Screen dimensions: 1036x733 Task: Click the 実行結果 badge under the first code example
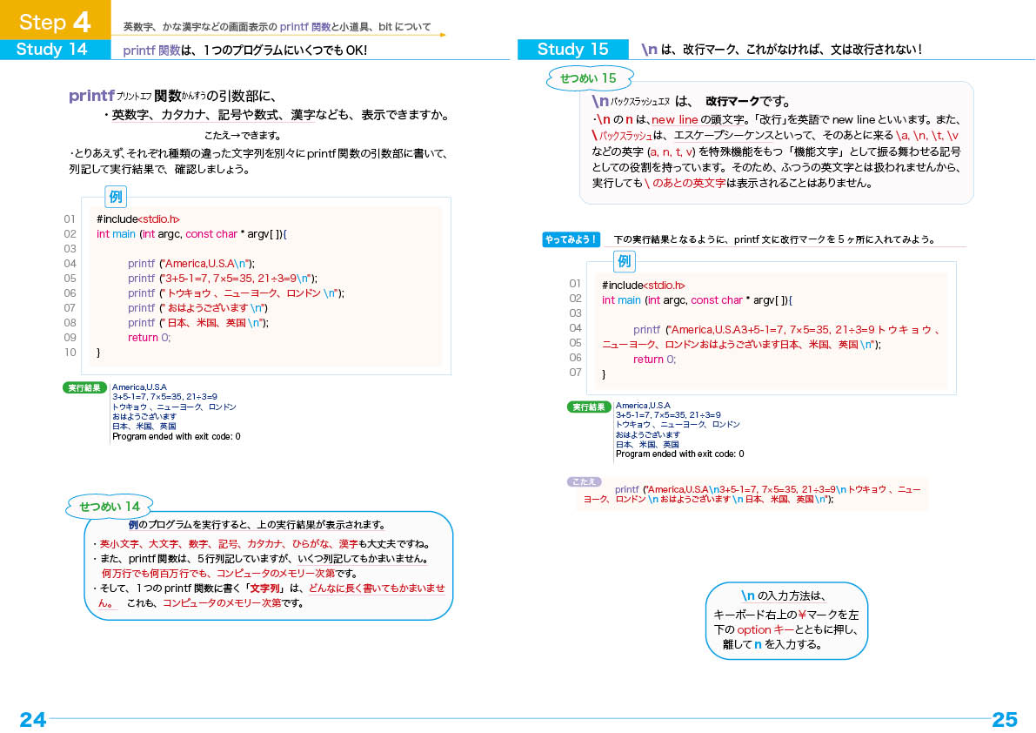[x=84, y=387]
